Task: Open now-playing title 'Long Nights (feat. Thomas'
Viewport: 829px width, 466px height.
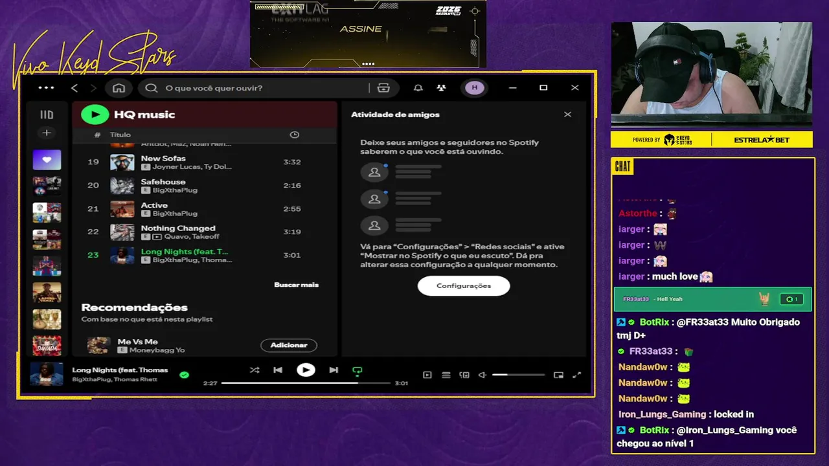Action: 120,370
